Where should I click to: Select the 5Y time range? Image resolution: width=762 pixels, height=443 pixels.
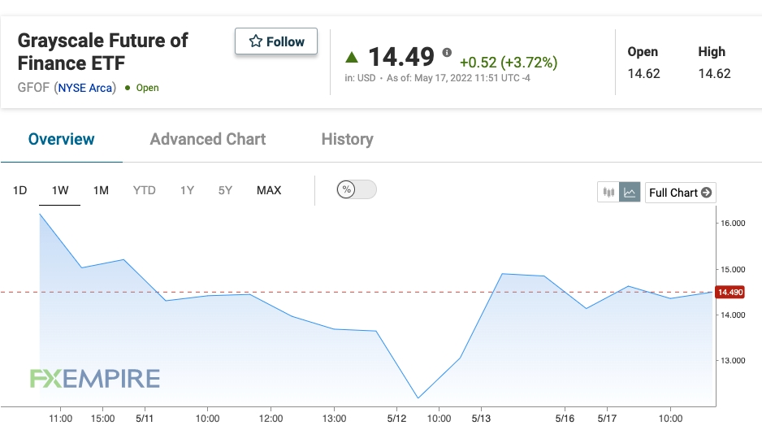click(x=225, y=190)
